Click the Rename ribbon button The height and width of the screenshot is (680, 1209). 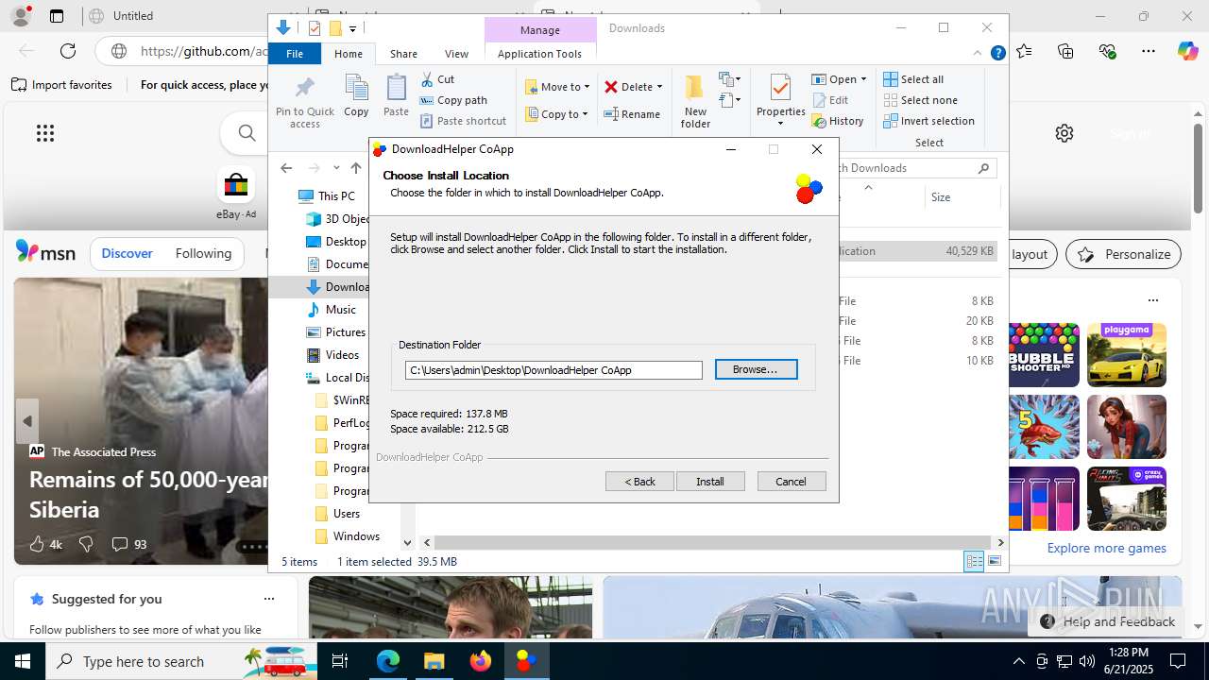(x=632, y=114)
